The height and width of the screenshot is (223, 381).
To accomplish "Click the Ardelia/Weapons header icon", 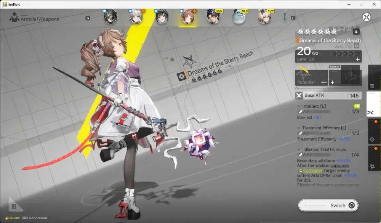I will tap(14, 18).
